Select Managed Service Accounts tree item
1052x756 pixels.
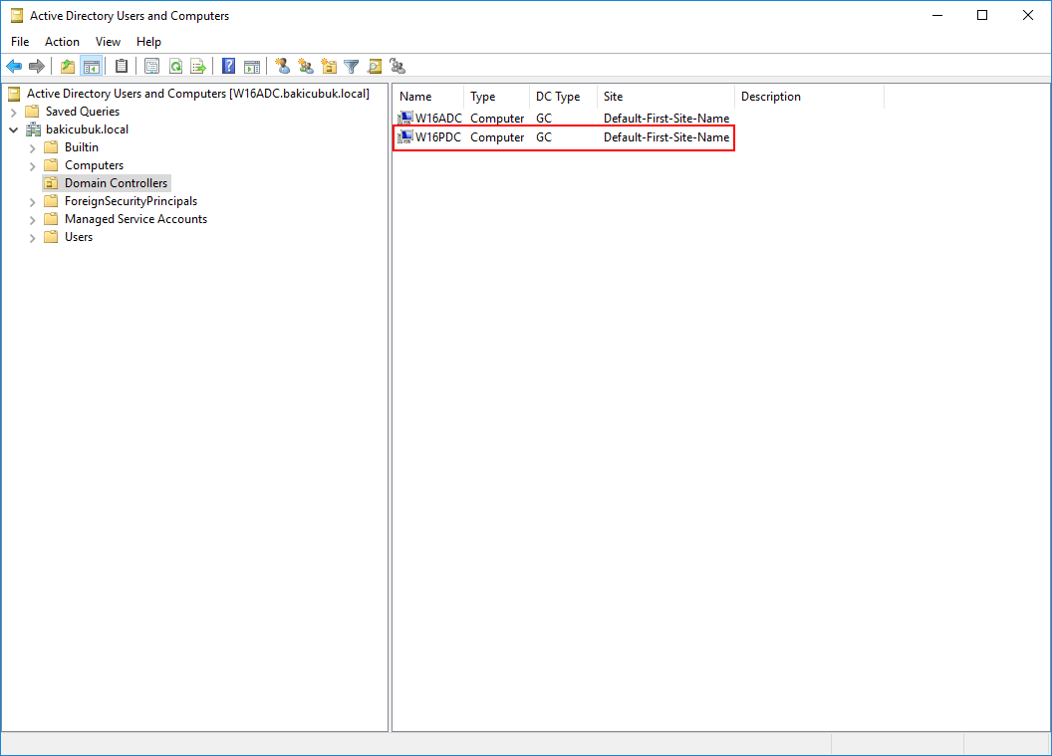135,219
